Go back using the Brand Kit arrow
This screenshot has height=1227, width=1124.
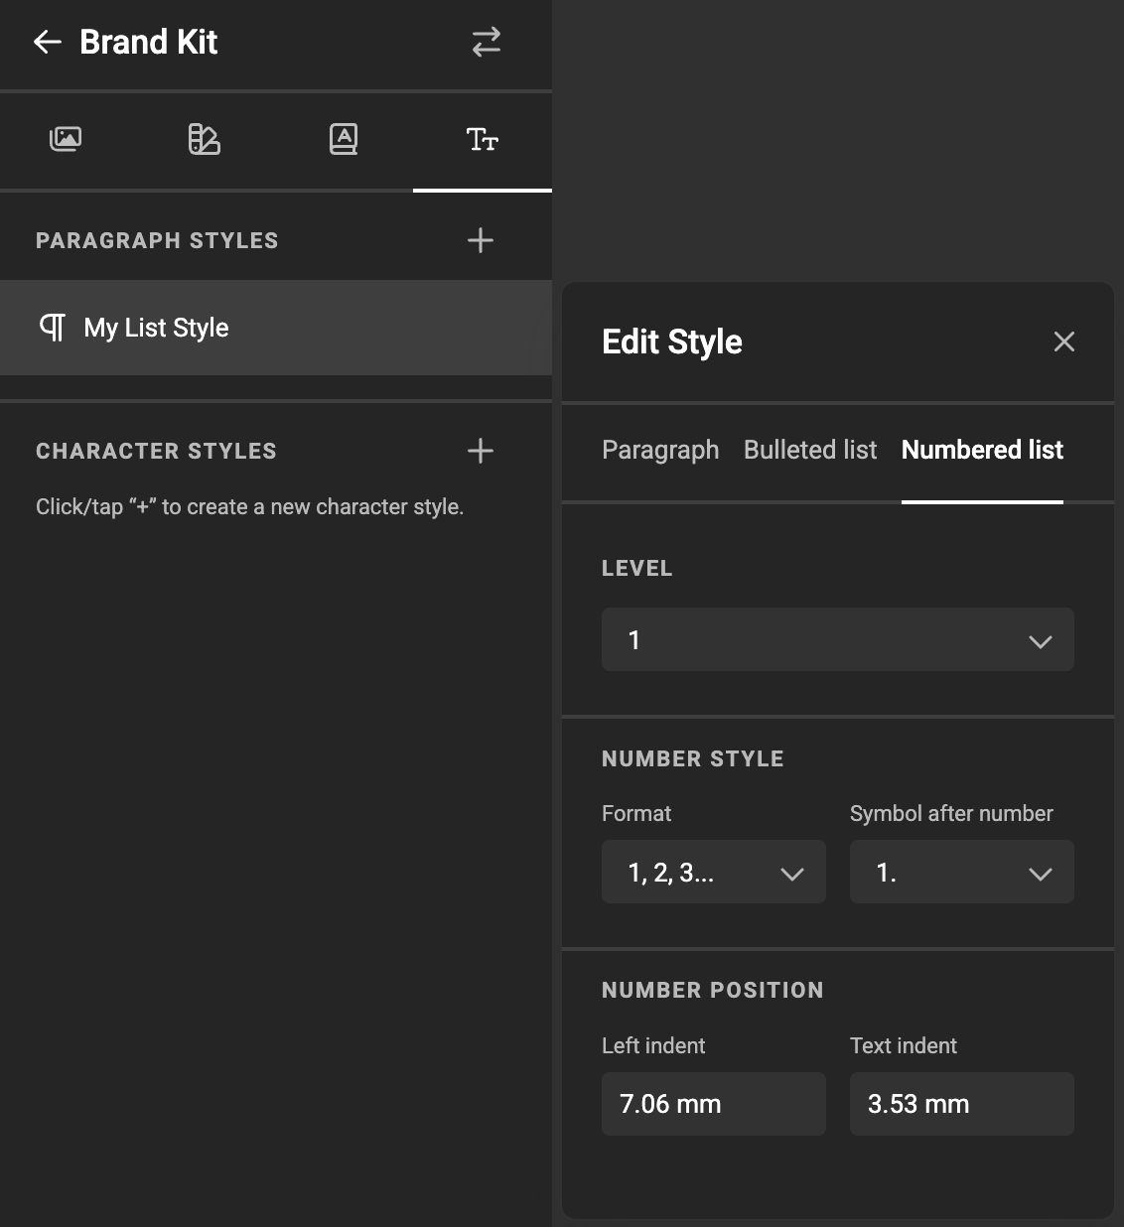tap(48, 42)
